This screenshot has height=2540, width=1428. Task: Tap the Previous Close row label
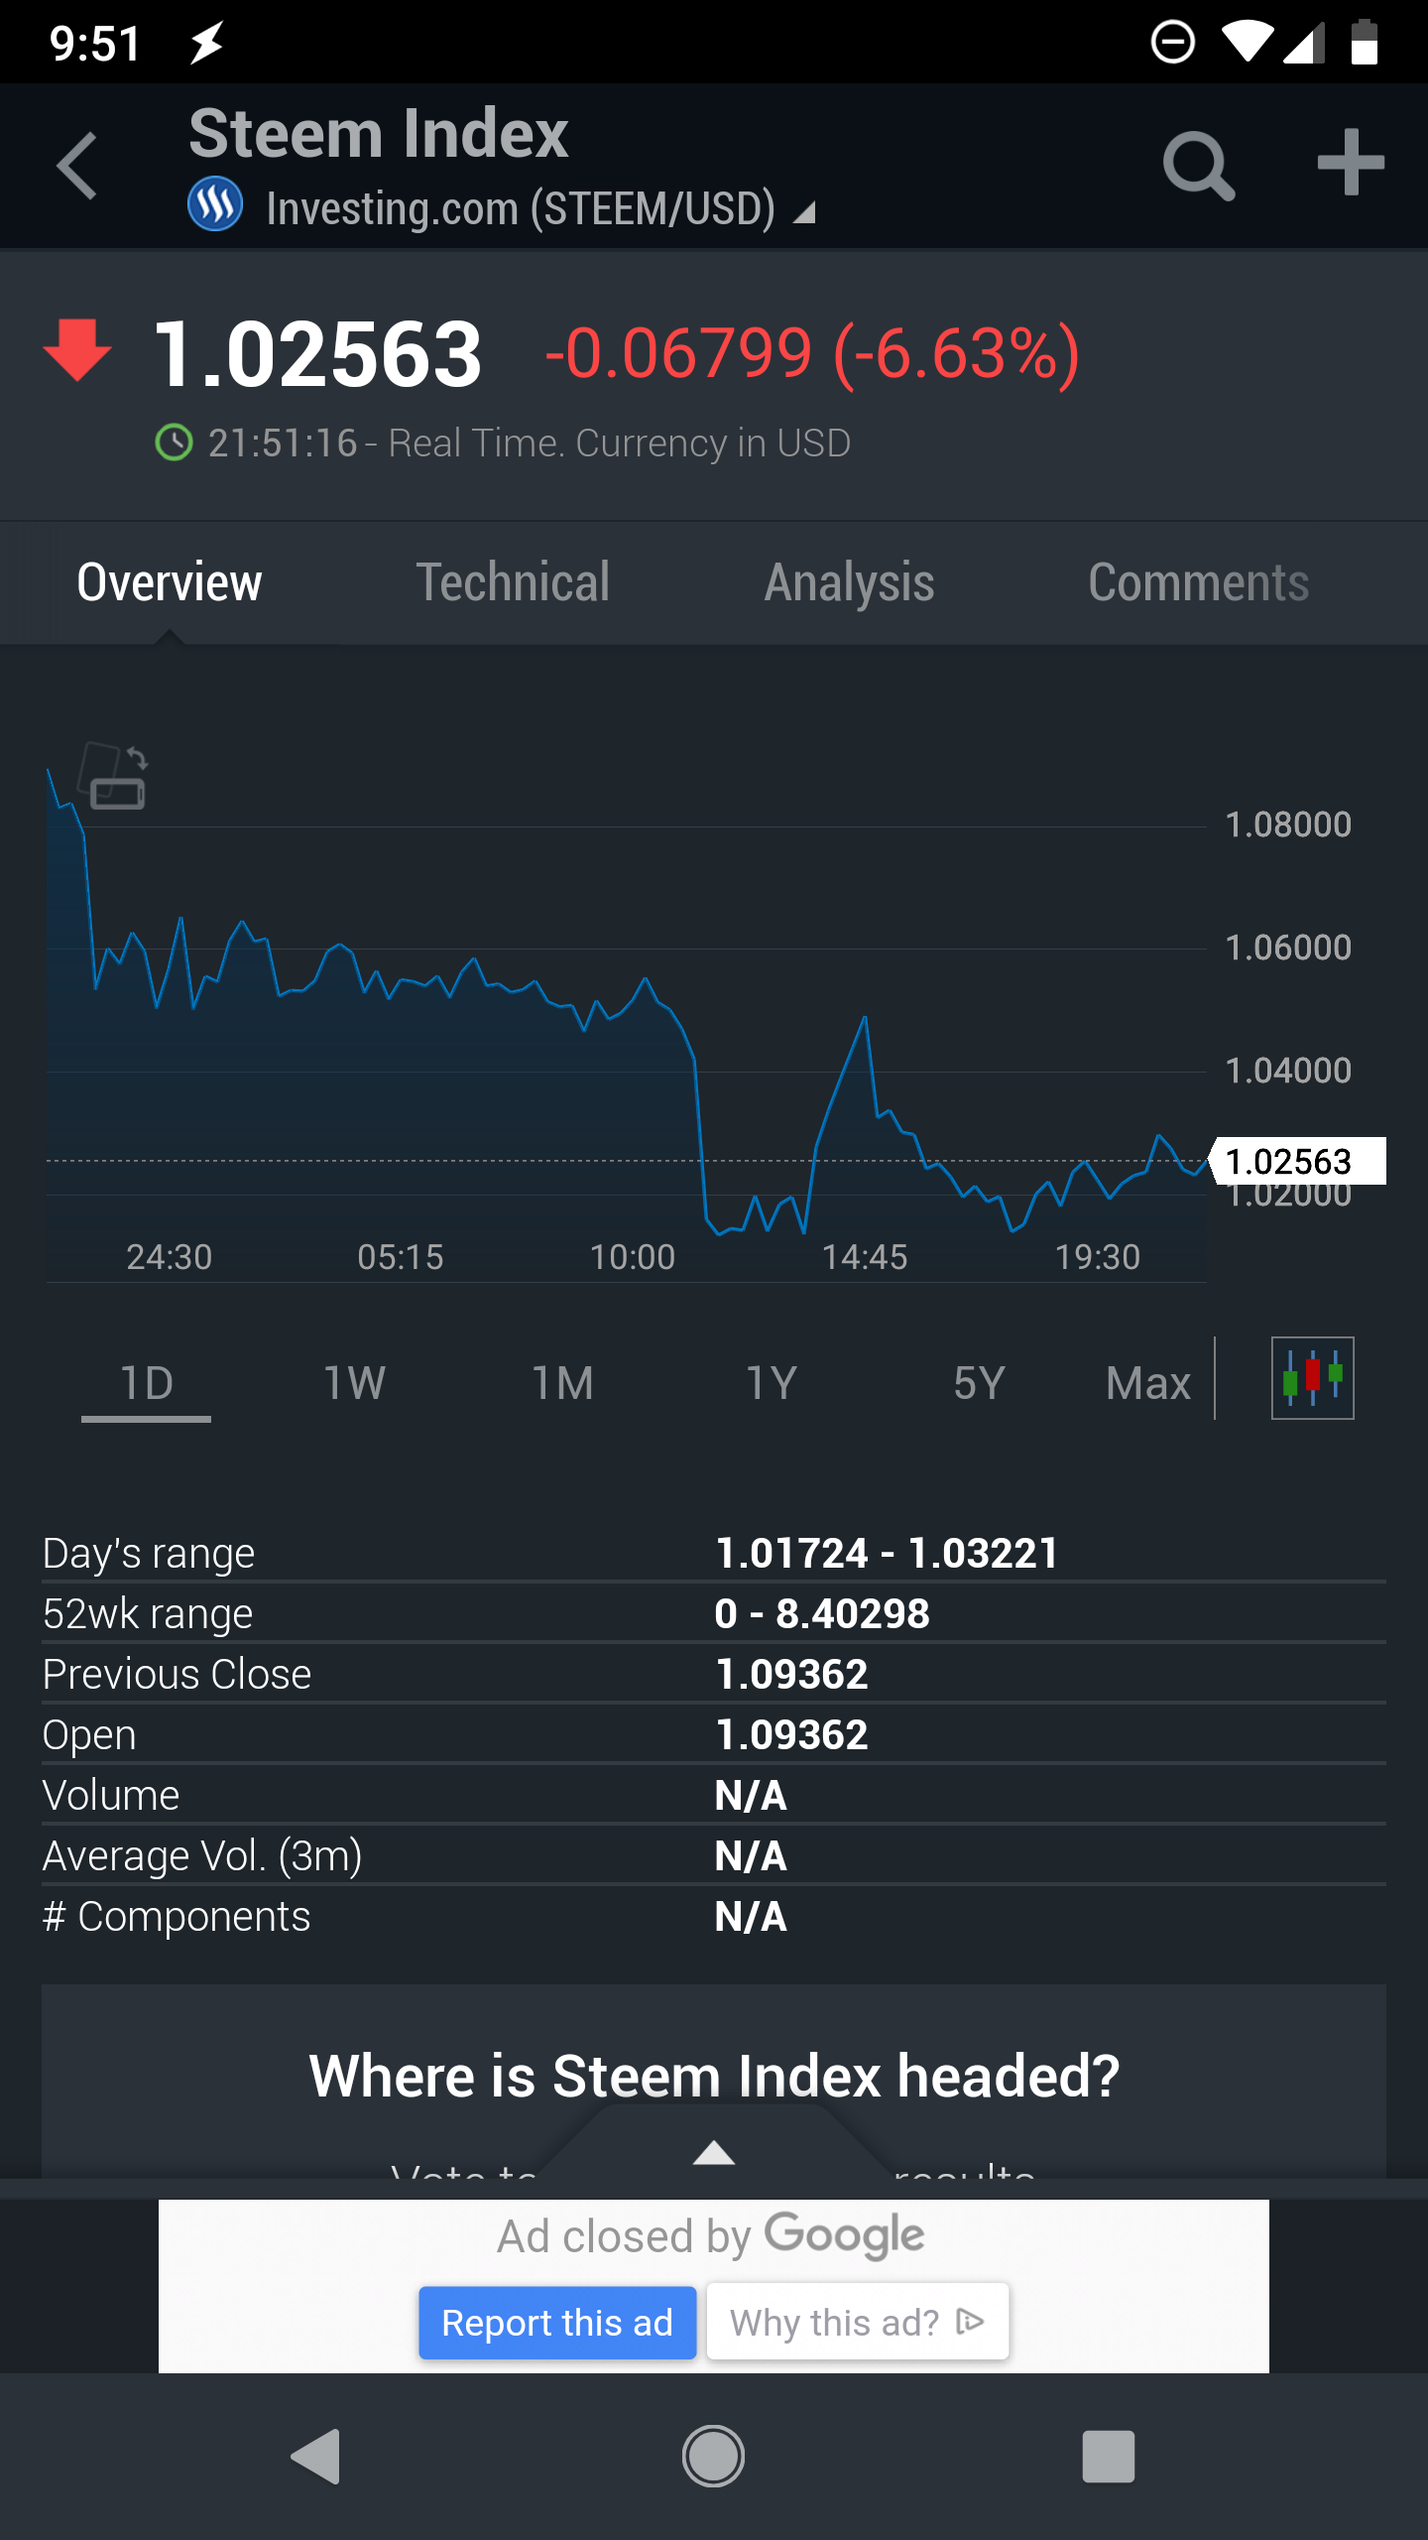click(x=177, y=1674)
